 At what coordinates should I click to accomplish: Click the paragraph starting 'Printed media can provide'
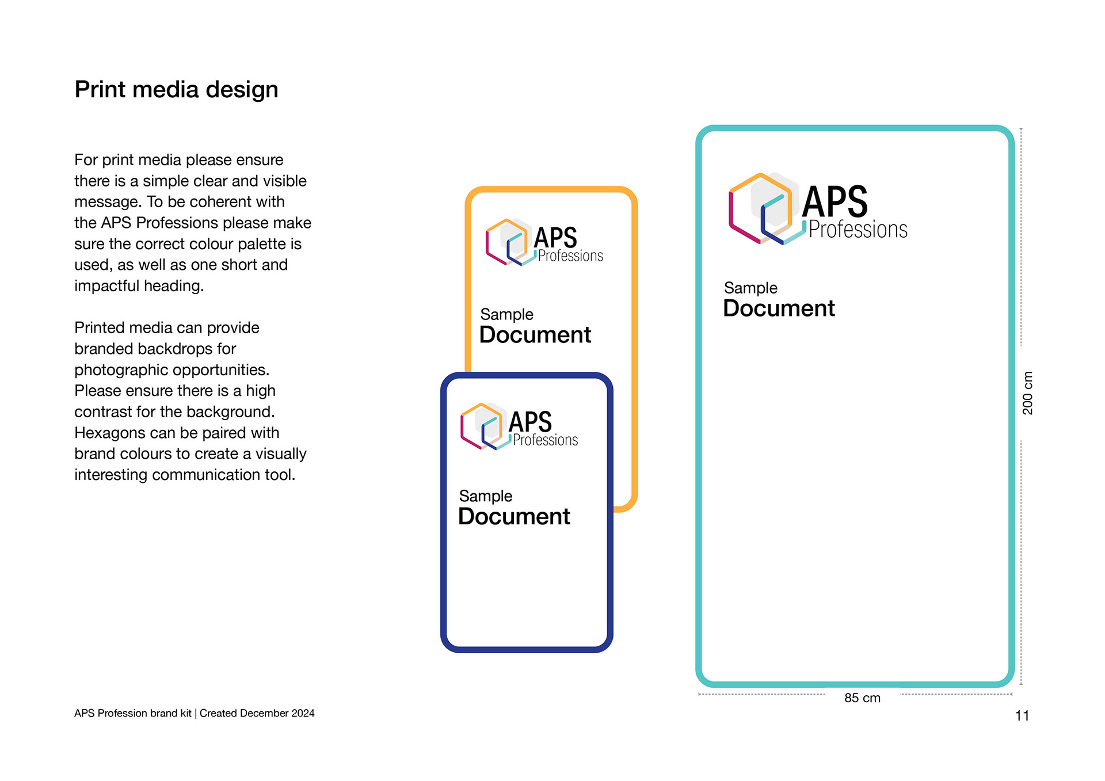click(x=190, y=401)
